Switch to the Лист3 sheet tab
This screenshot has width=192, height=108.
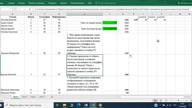(33, 97)
